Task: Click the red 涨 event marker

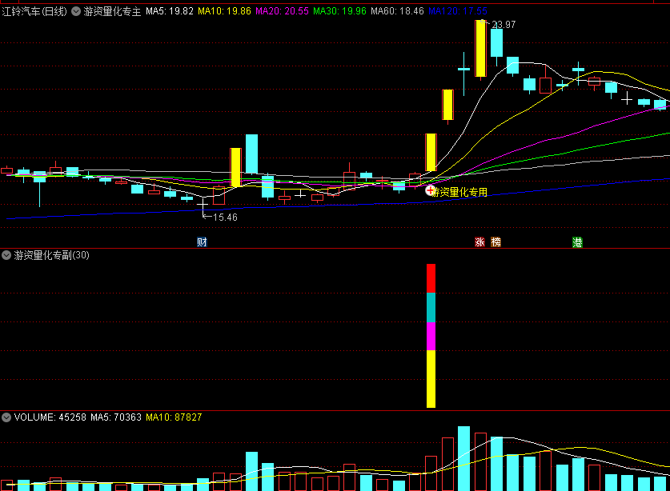Action: tap(479, 242)
